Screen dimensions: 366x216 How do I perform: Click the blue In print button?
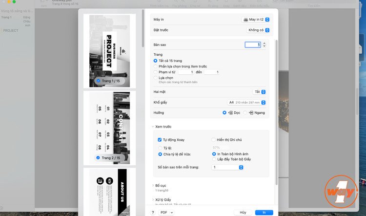point(264,213)
